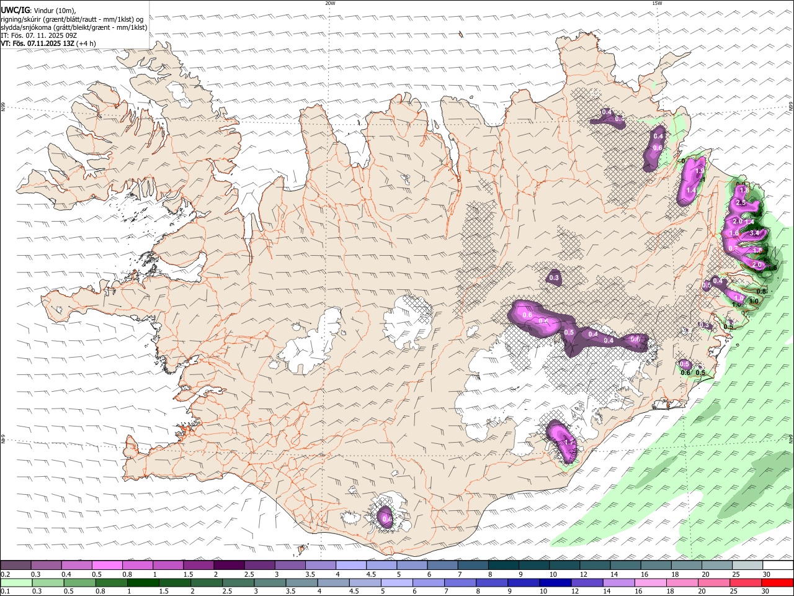Click the '0.8' value near the southeast coast

coord(762,291)
